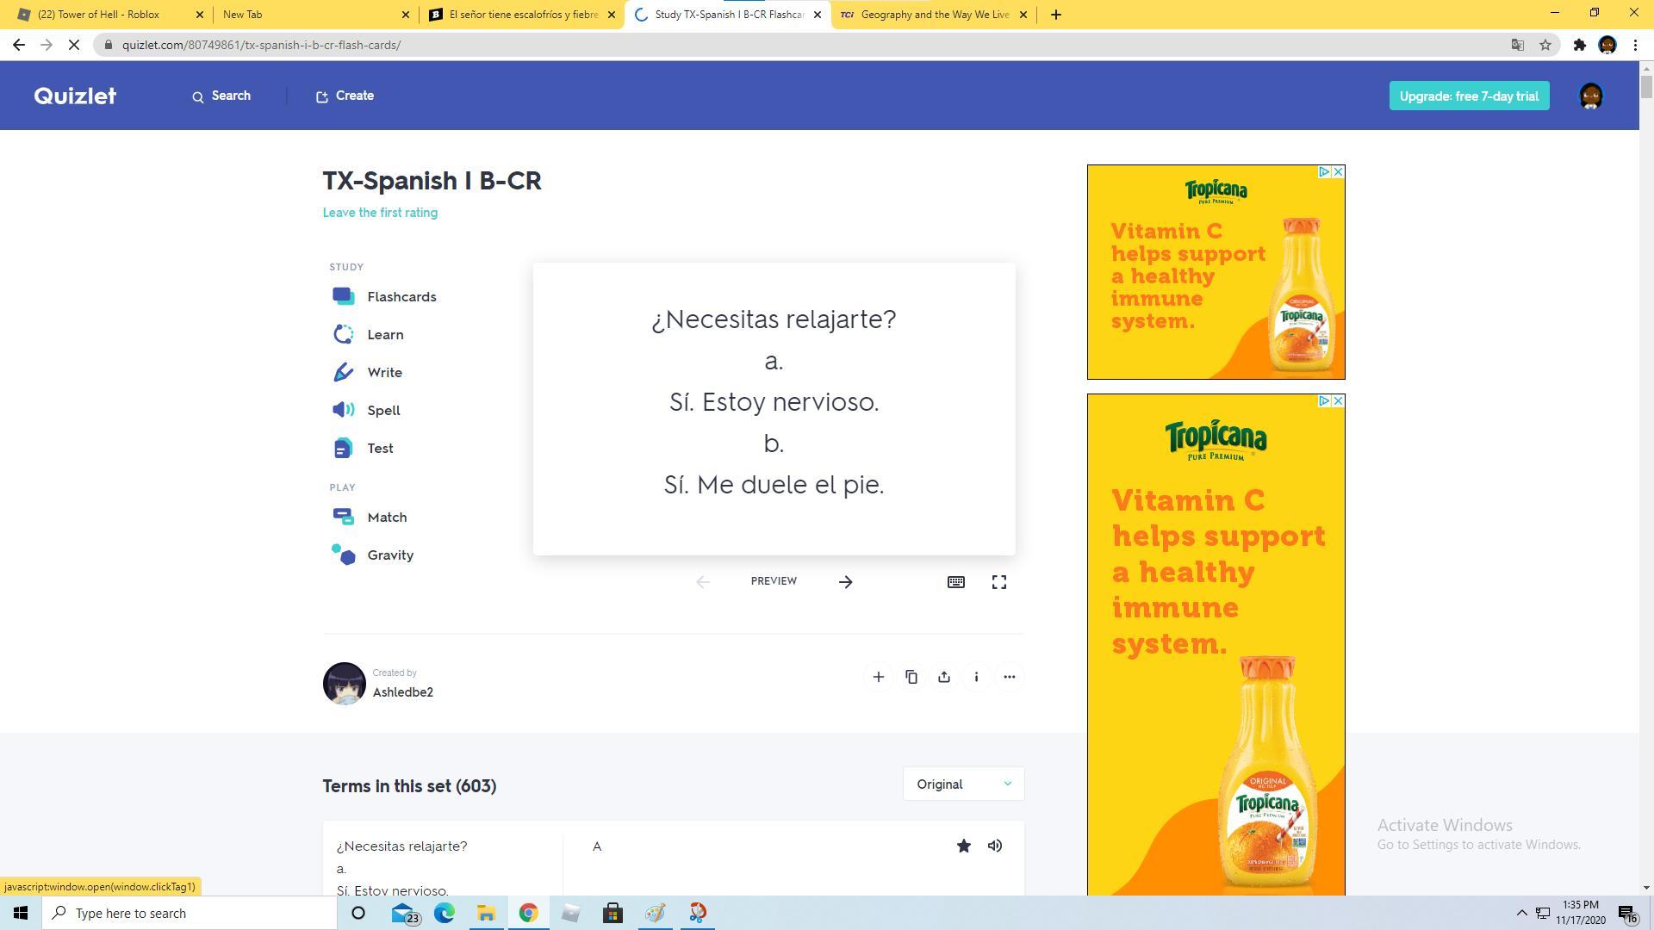
Task: Start Learn study mode
Action: click(384, 334)
